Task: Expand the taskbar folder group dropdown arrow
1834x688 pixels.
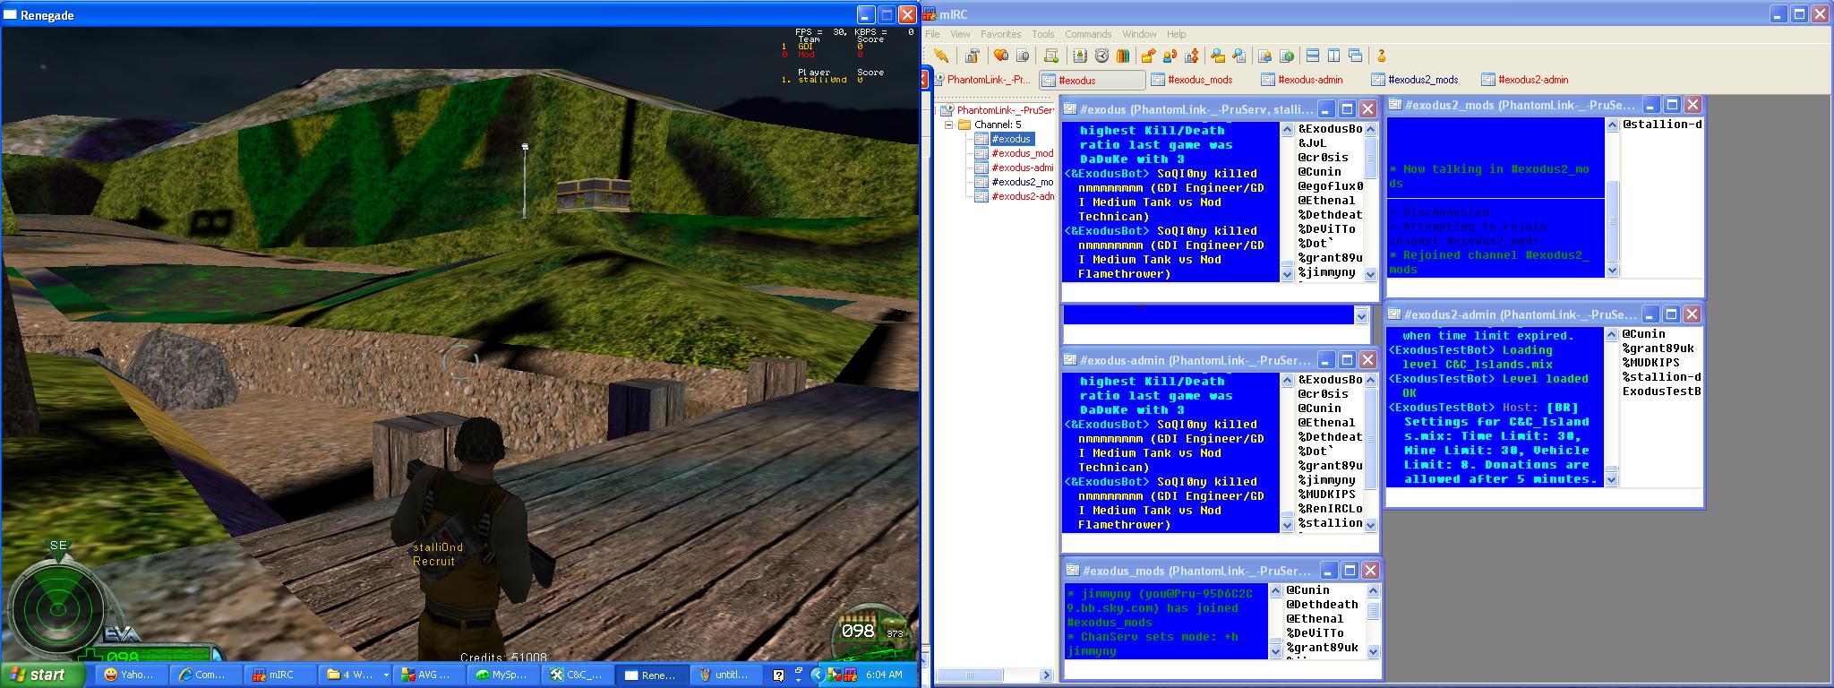Action: tap(386, 675)
